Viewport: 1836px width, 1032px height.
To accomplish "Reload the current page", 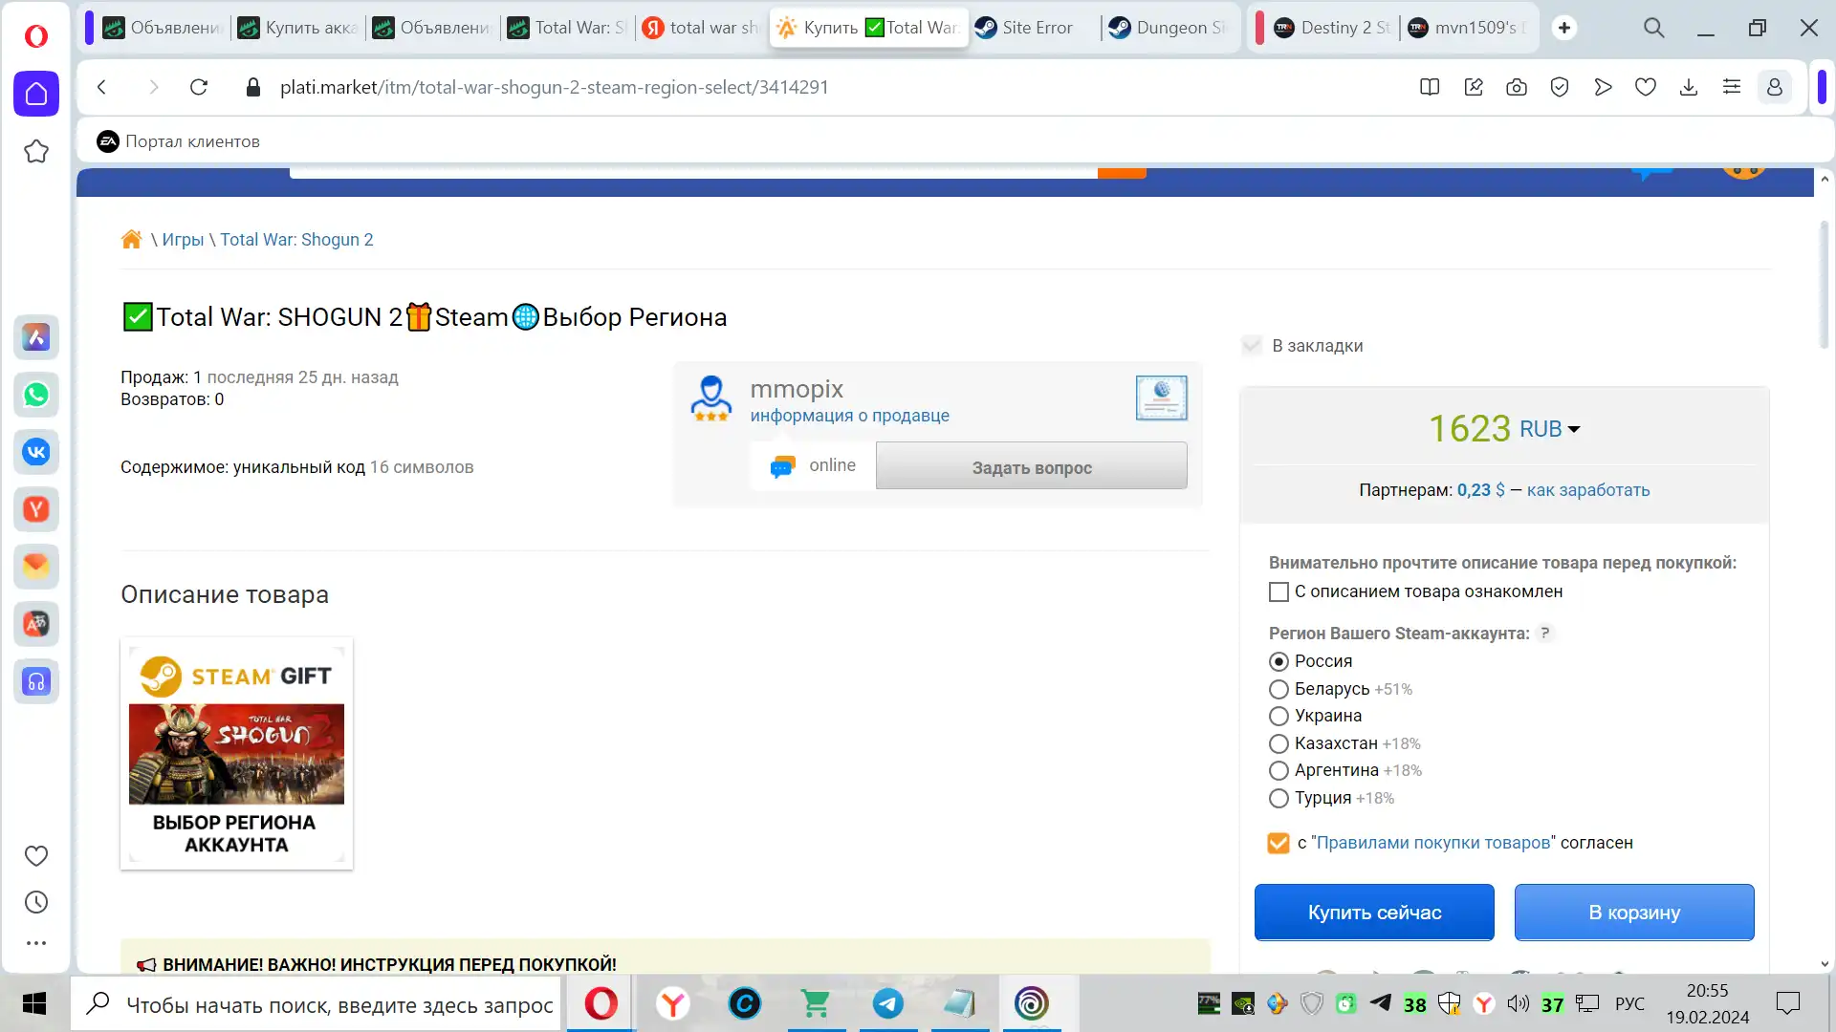I will 199,87.
